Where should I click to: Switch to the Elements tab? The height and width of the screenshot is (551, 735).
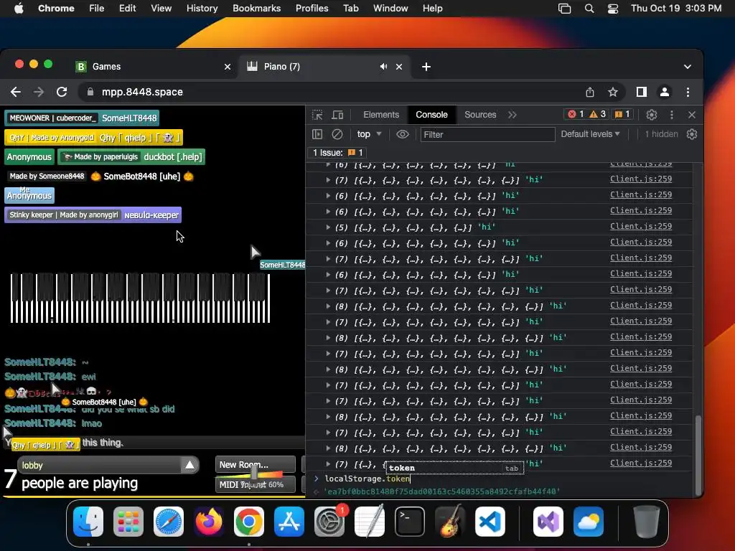tap(381, 115)
